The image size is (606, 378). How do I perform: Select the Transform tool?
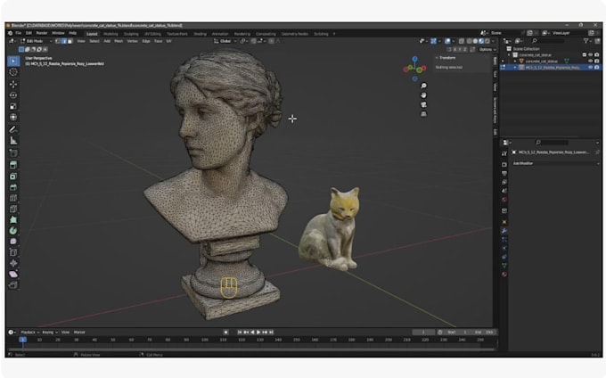coord(13,117)
